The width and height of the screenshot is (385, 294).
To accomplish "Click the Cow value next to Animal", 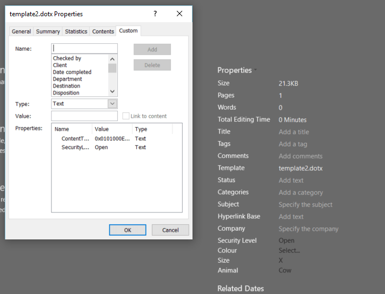I will tap(285, 270).
